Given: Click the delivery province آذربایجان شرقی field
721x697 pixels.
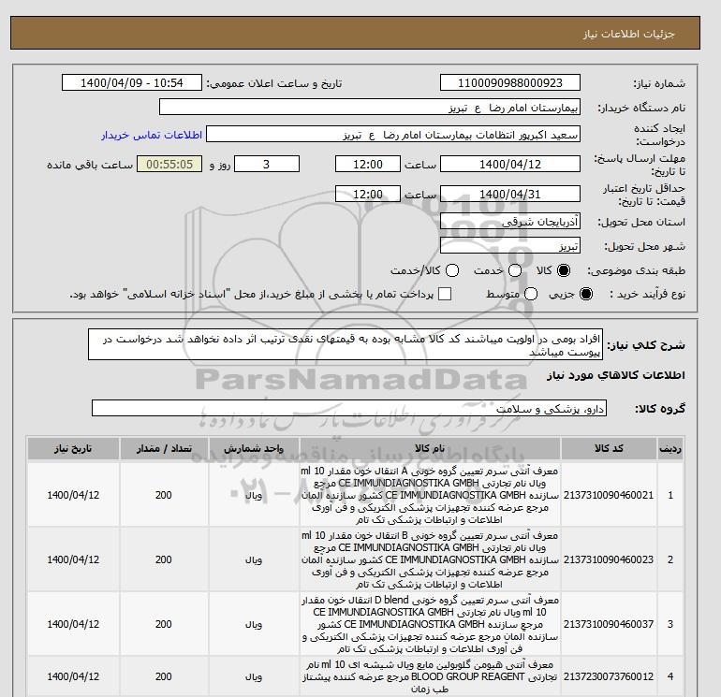Looking at the screenshot, I should point(510,222).
